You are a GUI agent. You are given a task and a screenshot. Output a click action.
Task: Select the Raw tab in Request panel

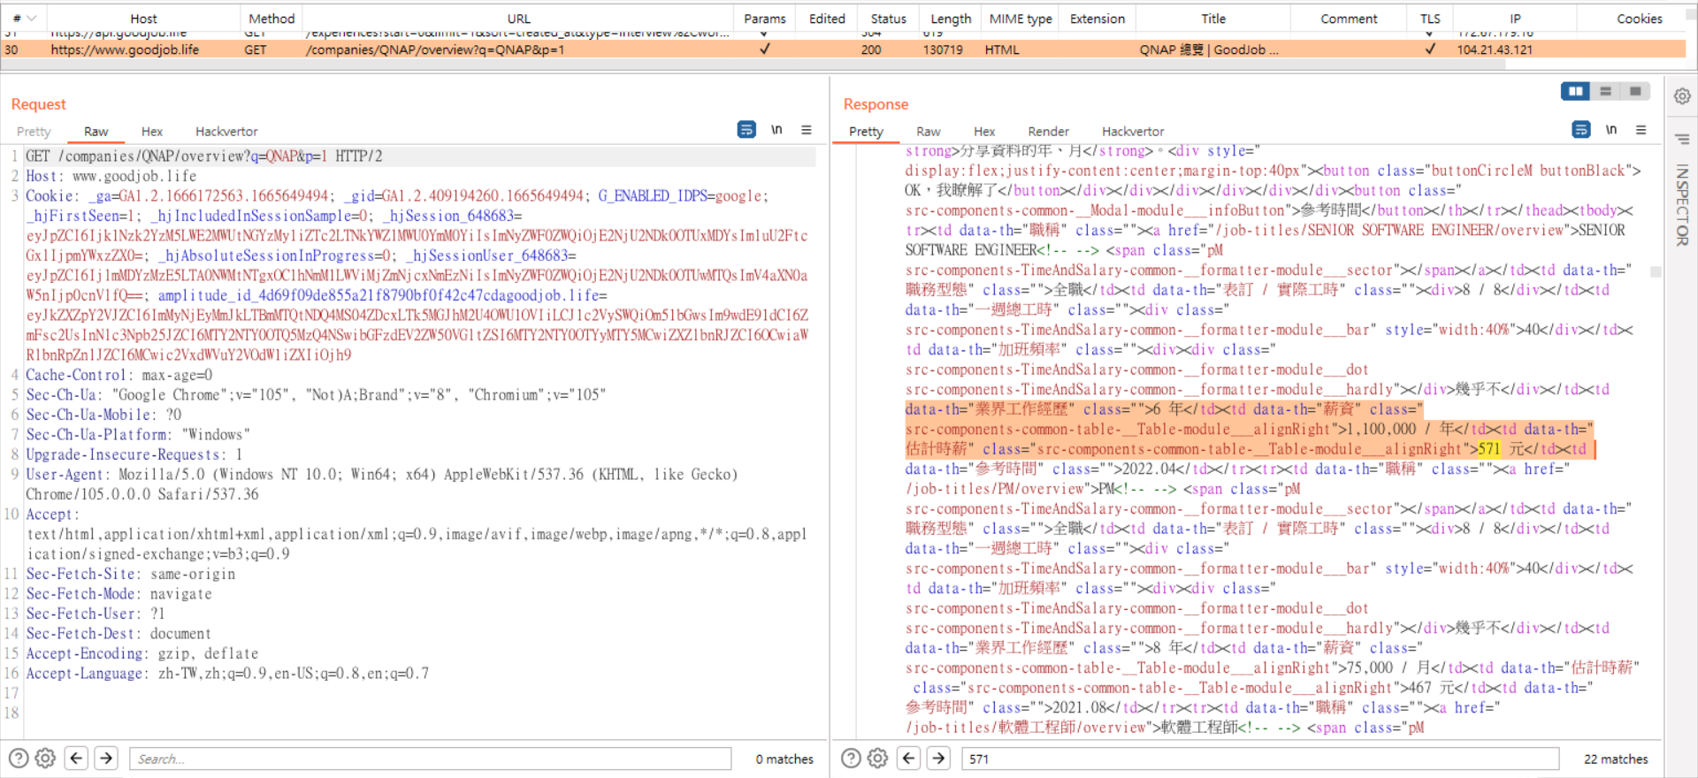[96, 132]
